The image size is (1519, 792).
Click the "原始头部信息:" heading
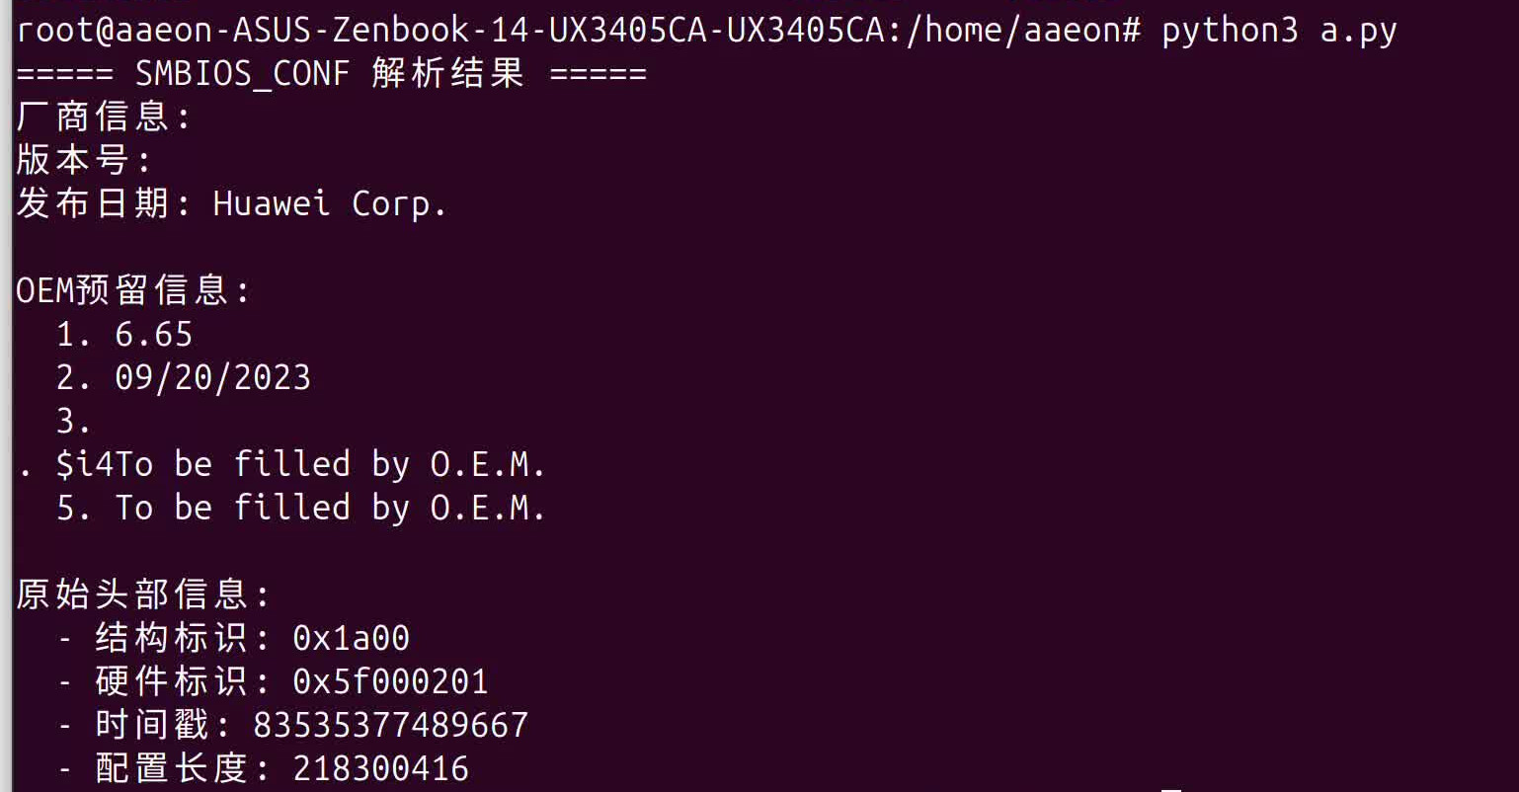[143, 594]
